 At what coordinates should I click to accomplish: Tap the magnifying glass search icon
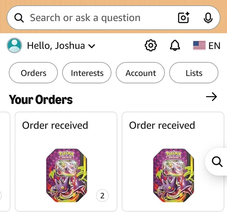pyautogui.click(x=19, y=18)
